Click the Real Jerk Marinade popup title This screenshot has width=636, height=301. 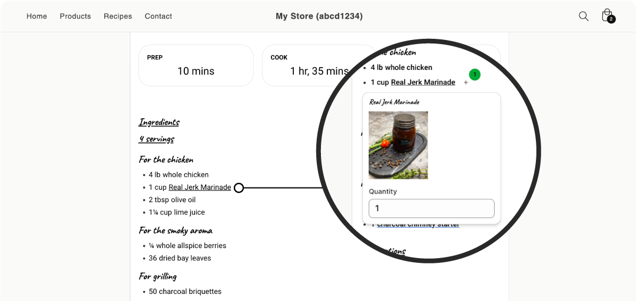(394, 102)
